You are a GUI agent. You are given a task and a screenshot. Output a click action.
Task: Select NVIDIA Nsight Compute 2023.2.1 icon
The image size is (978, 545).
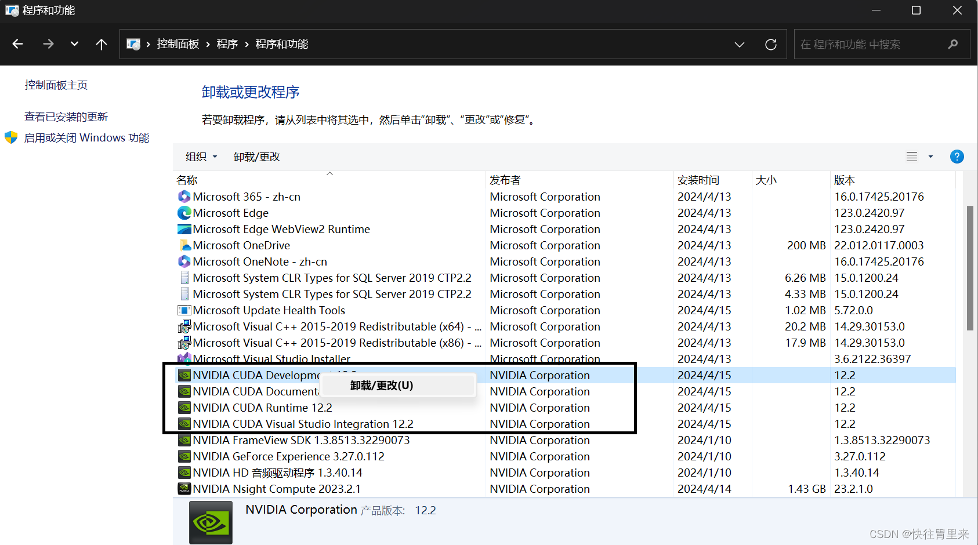(184, 489)
